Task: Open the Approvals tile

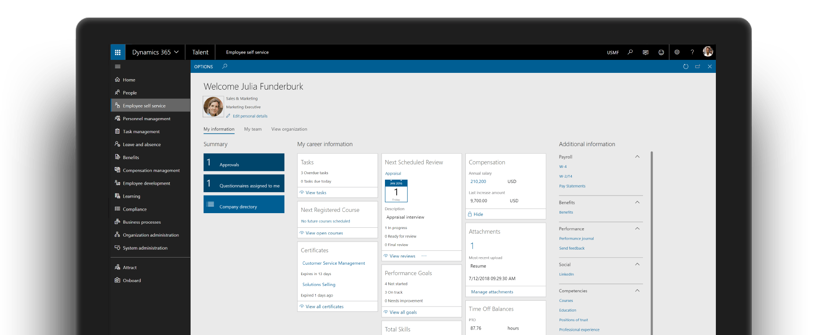Action: 244,162
